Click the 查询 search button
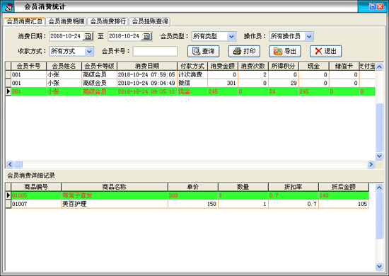 point(204,51)
